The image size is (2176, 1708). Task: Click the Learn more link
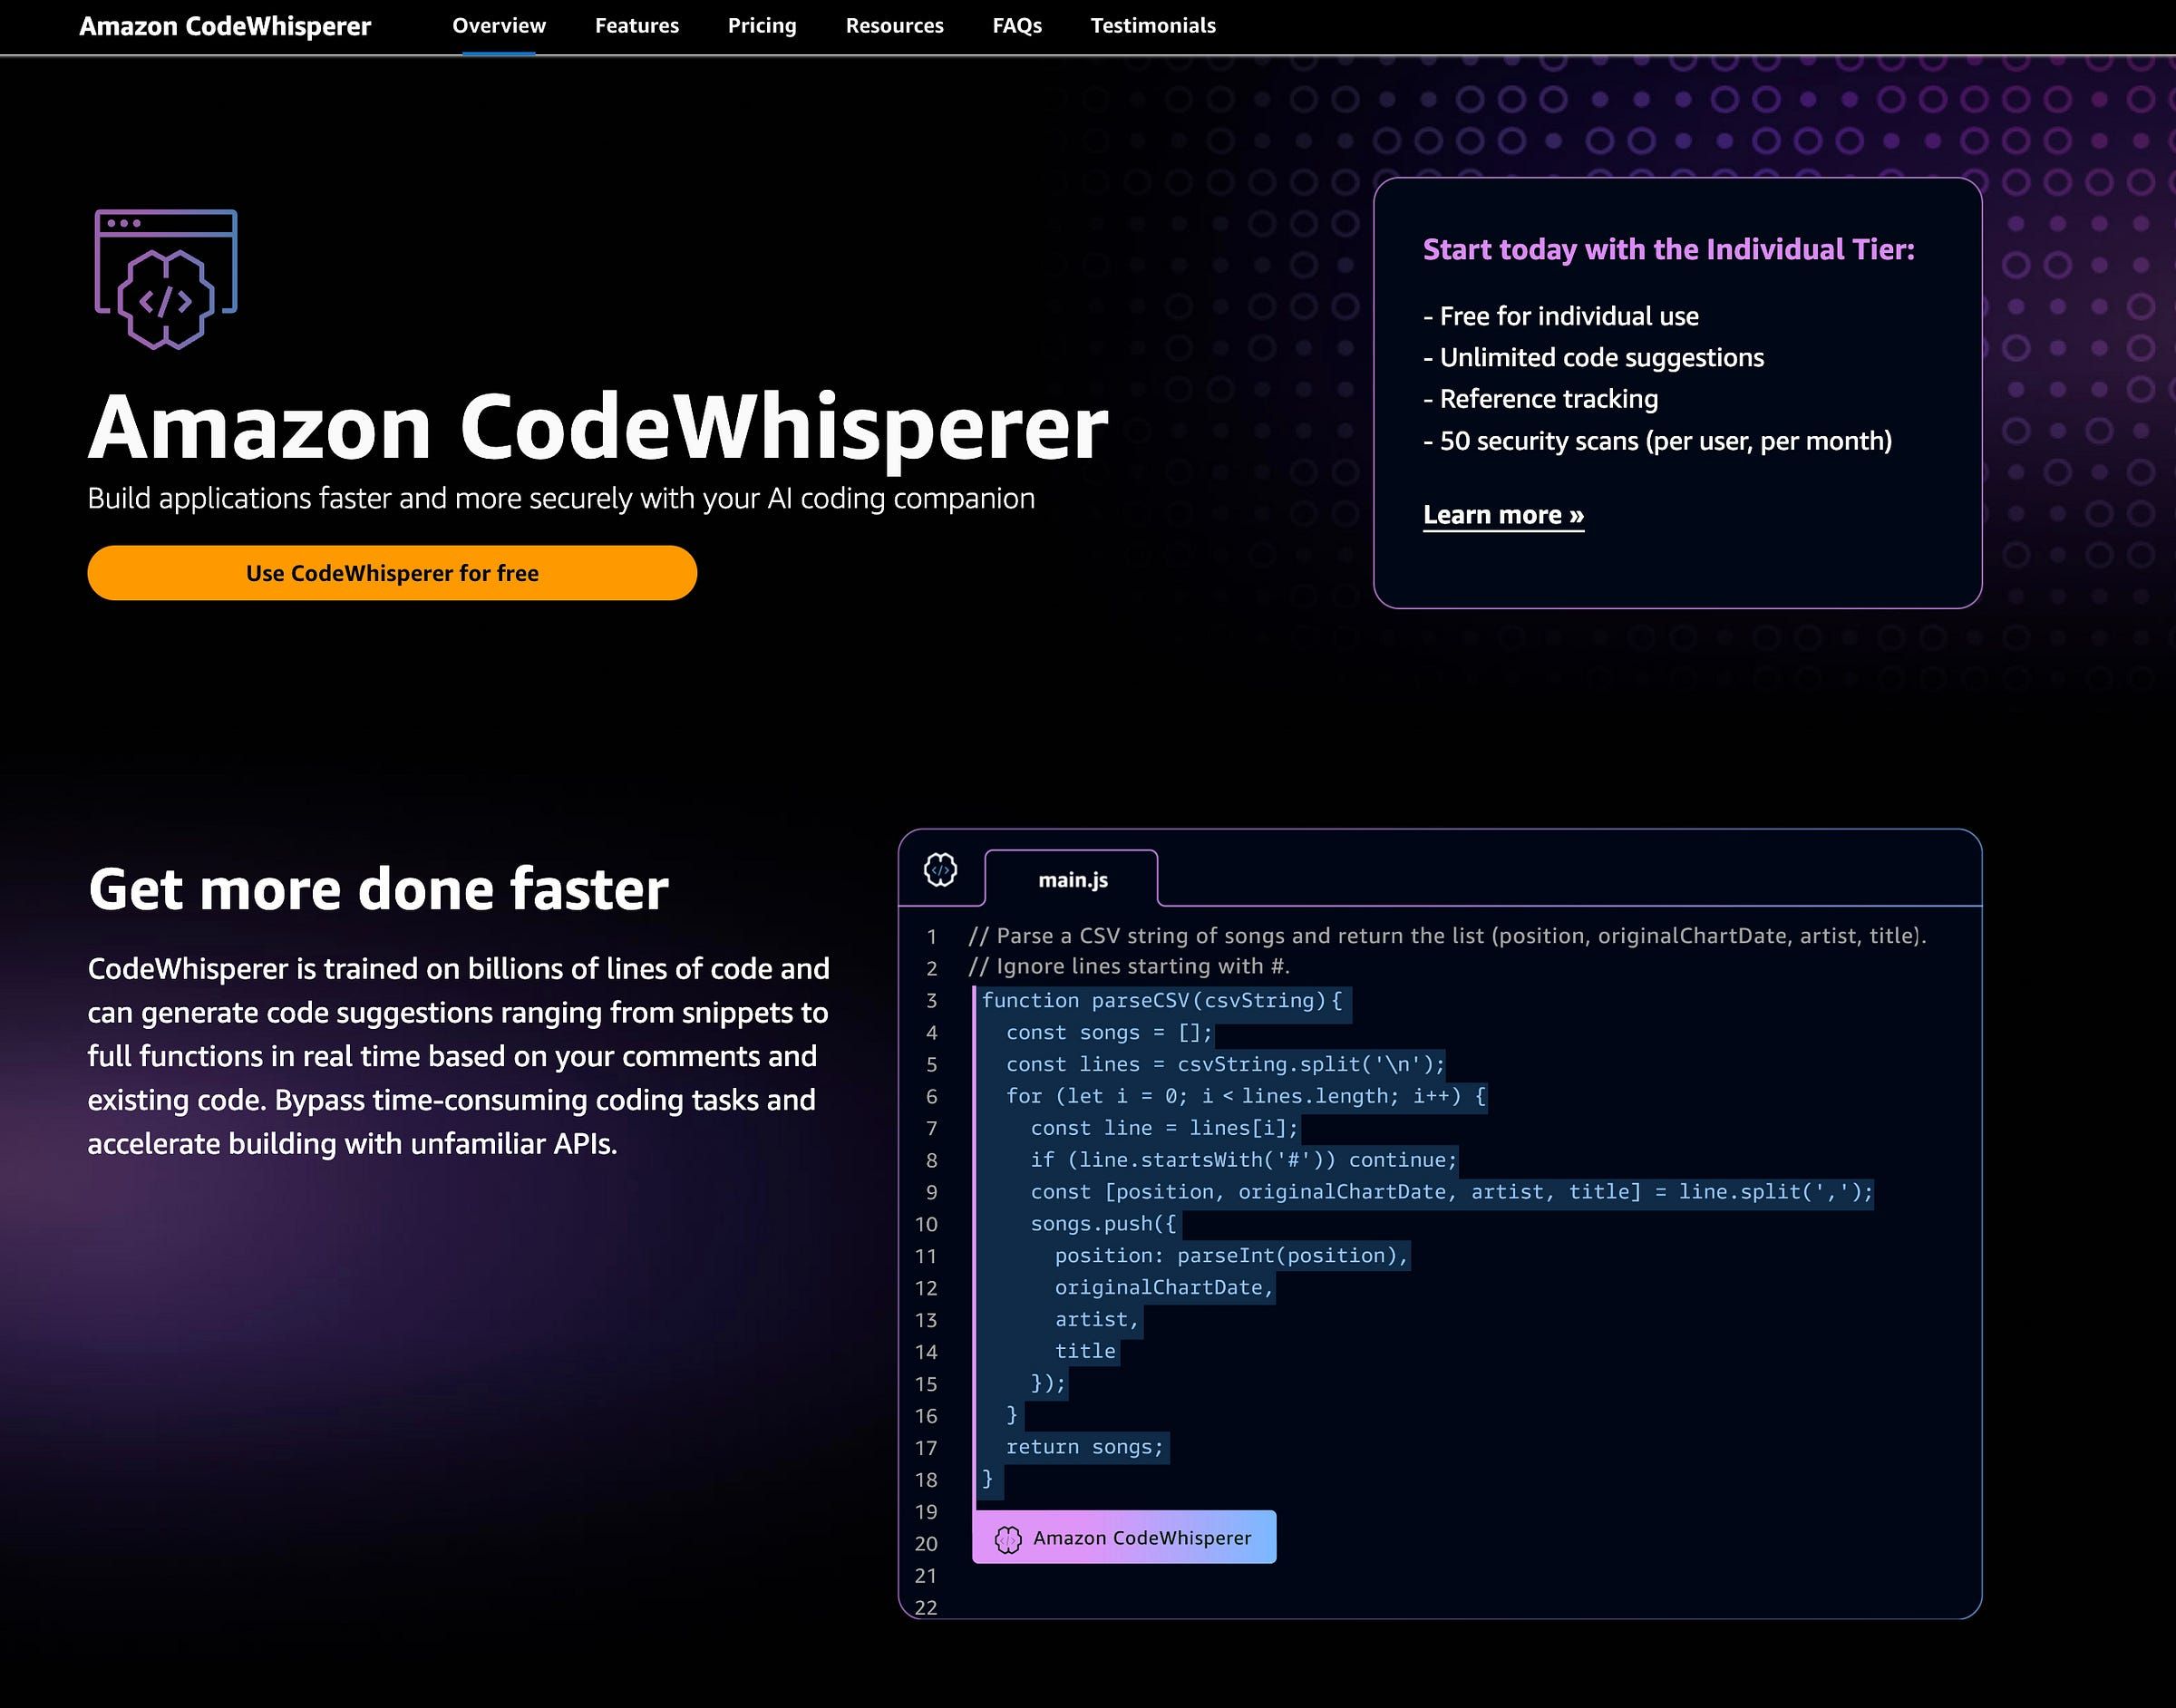click(x=1503, y=514)
